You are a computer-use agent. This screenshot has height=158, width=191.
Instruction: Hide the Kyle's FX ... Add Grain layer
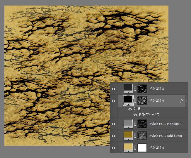click(x=113, y=136)
